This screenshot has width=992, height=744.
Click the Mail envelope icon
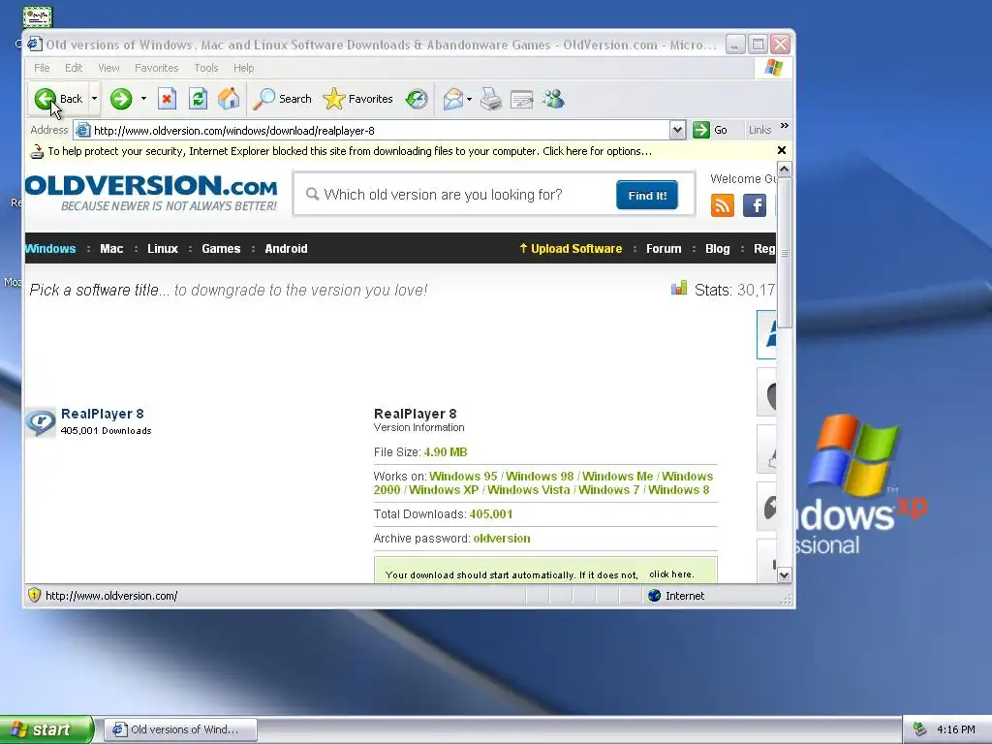pos(453,99)
